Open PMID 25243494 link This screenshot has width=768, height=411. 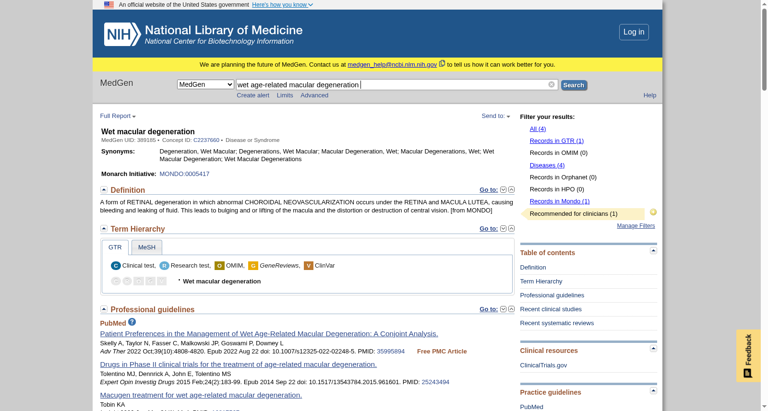(x=435, y=382)
